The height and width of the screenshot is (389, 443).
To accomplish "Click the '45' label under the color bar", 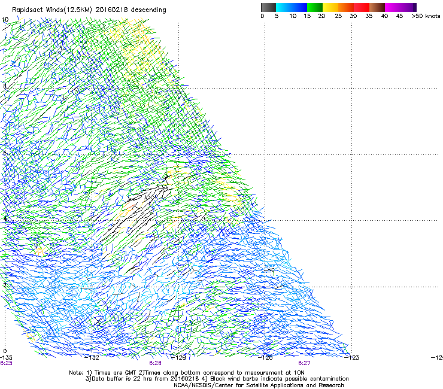I will (399, 16).
